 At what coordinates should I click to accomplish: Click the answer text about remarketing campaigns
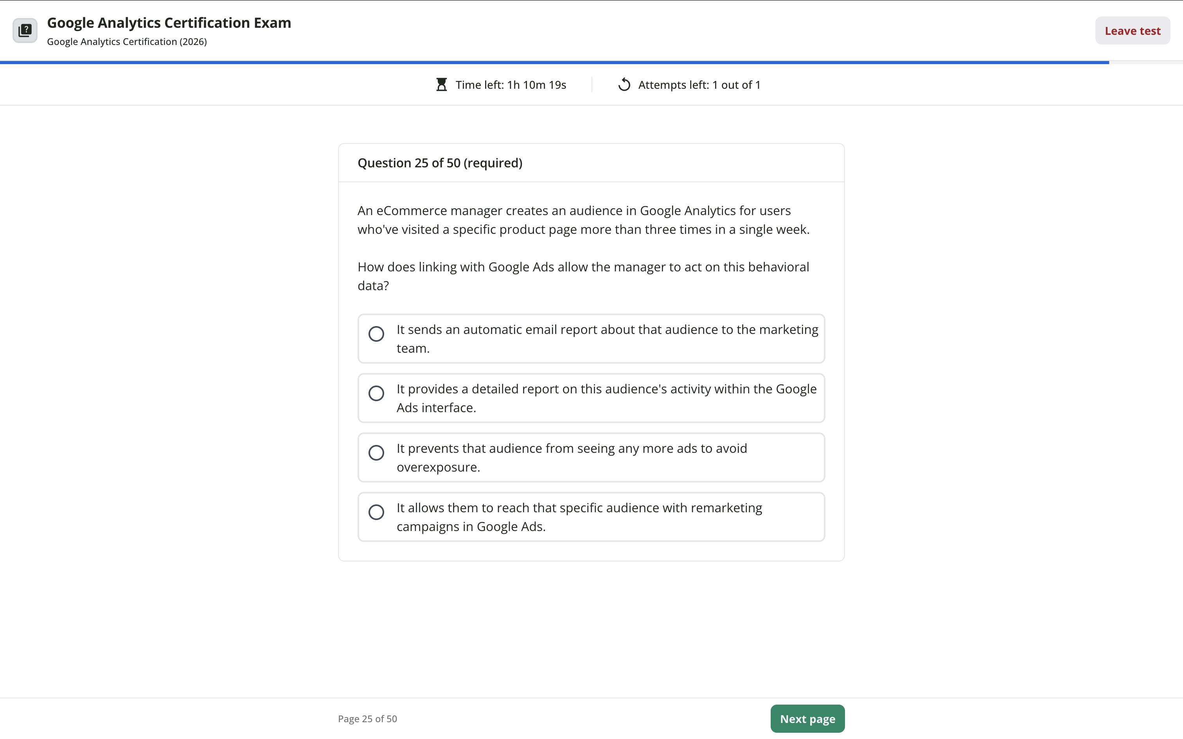(579, 517)
